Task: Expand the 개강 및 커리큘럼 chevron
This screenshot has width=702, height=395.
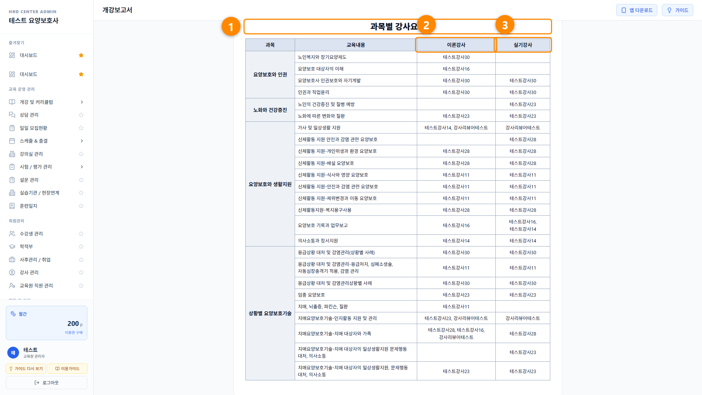Action: [x=82, y=102]
